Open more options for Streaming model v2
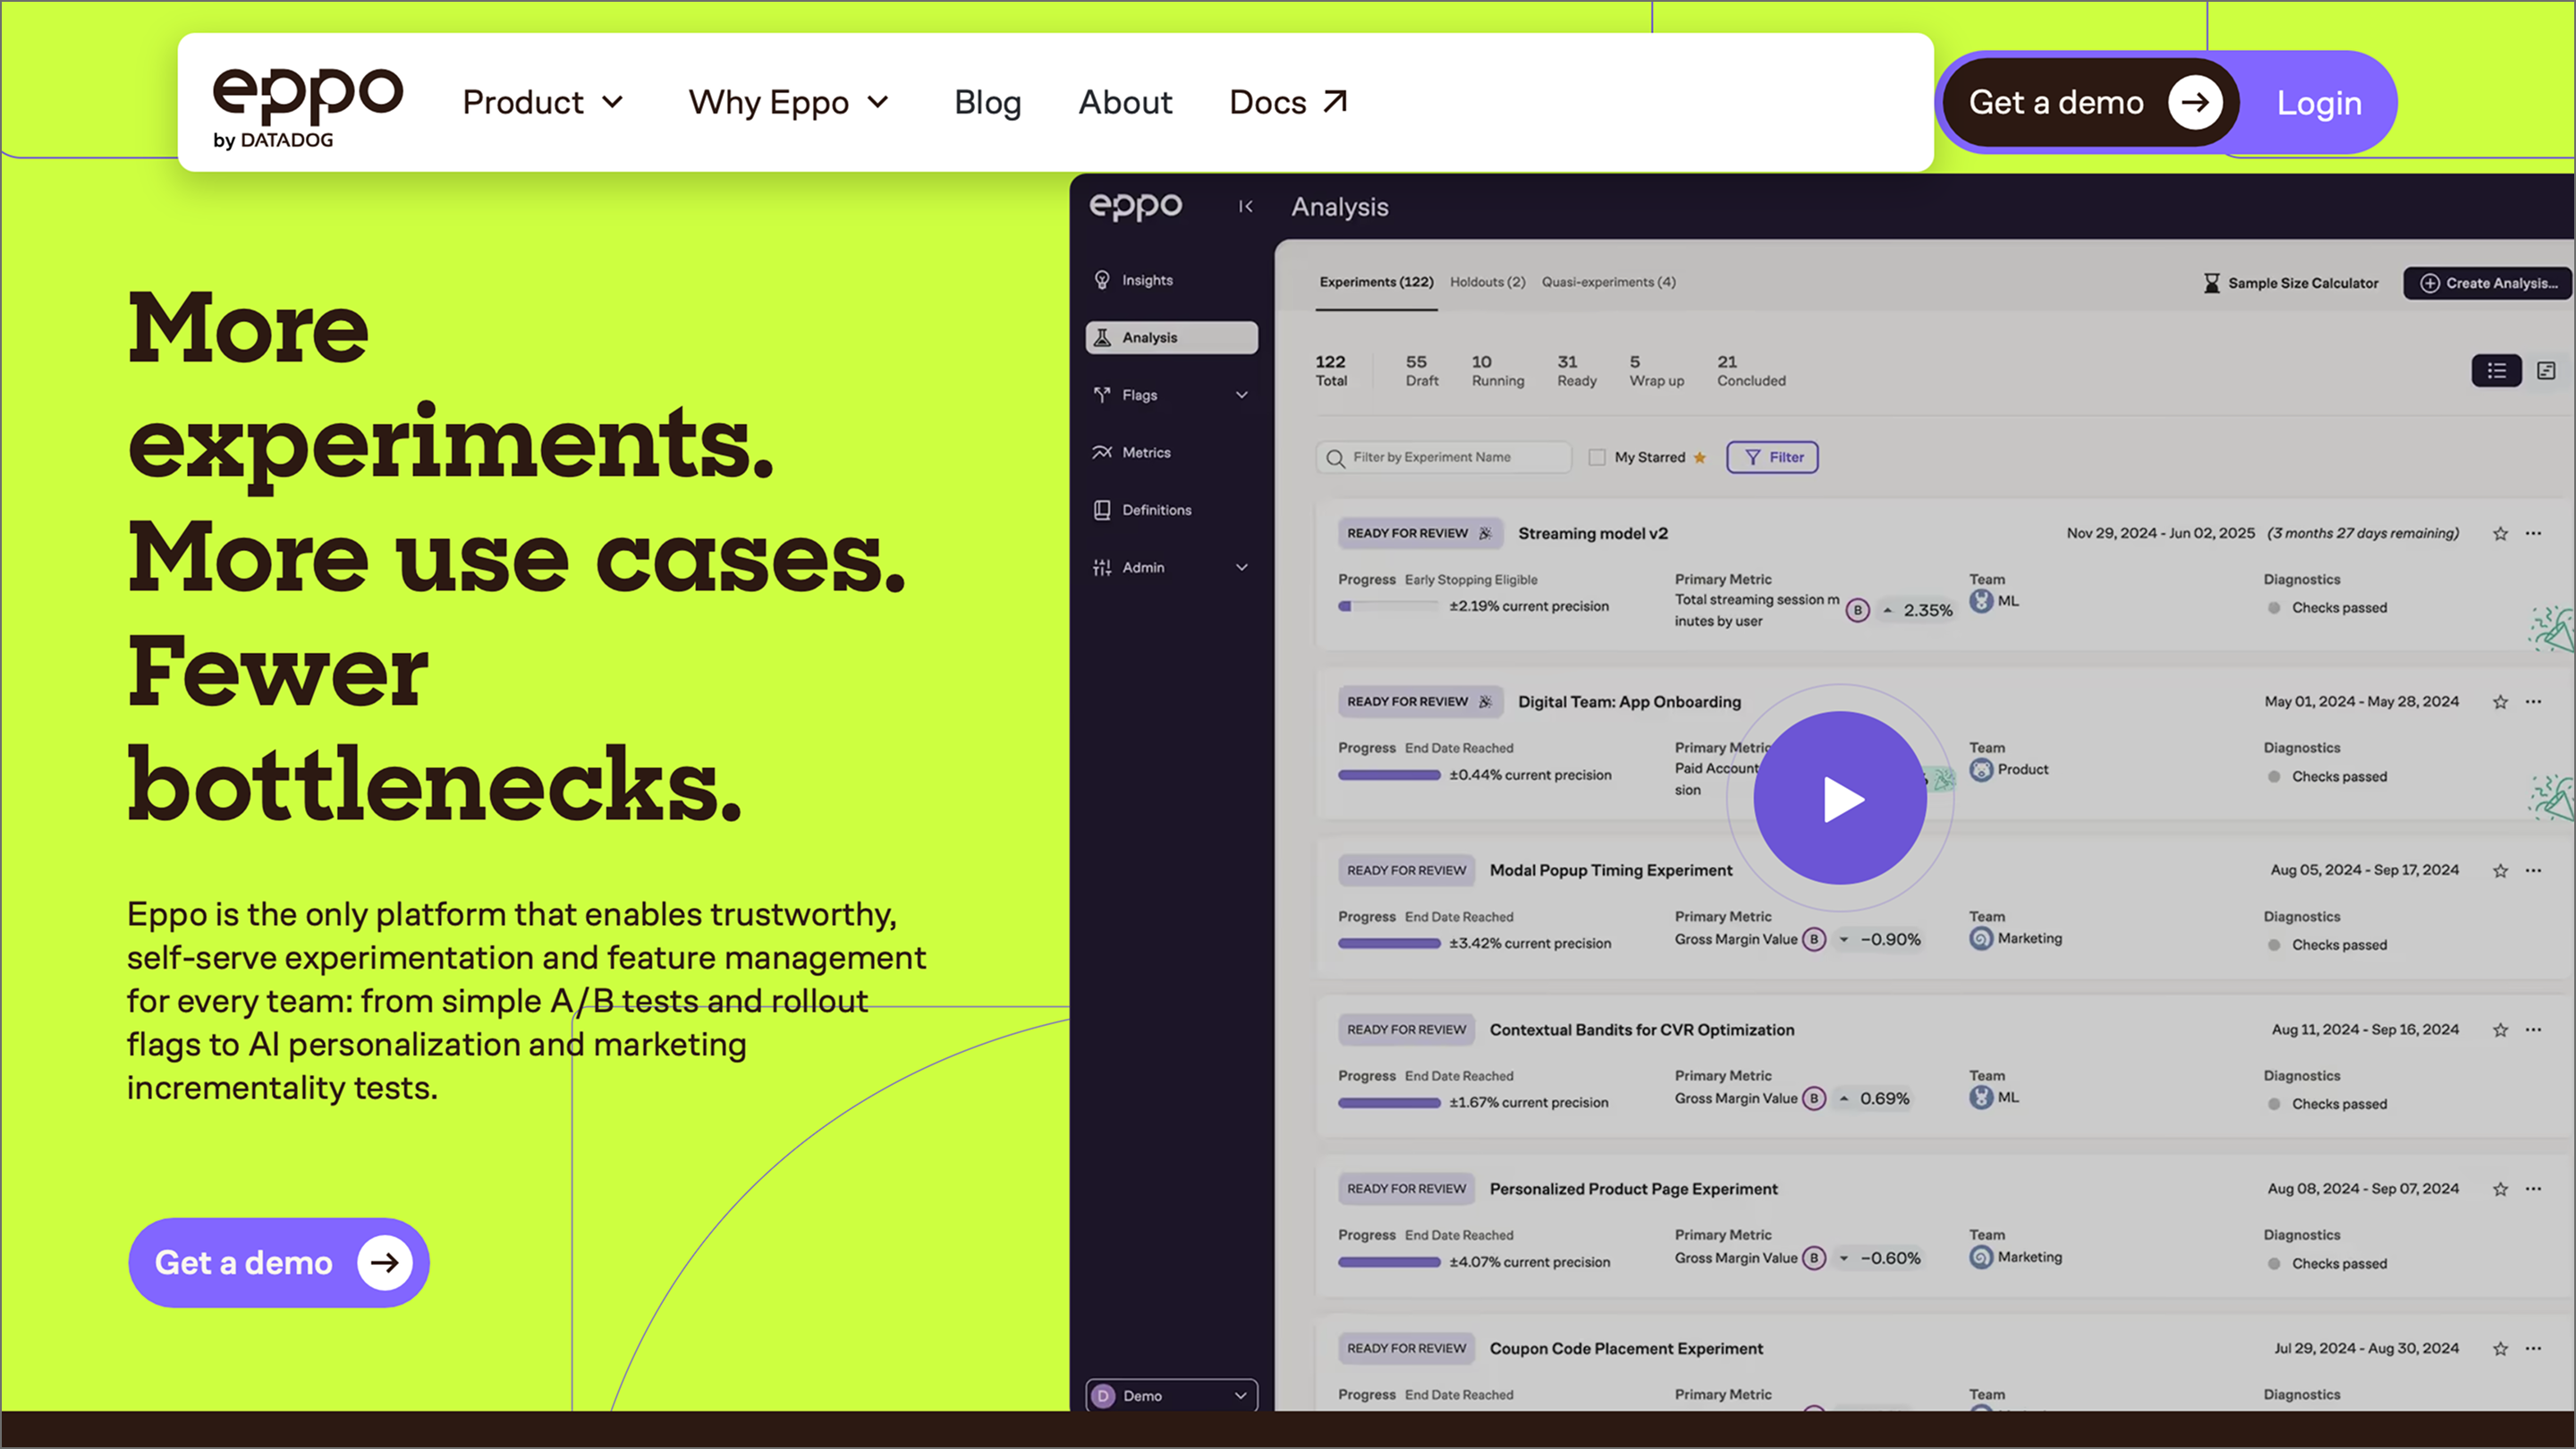 2533,534
